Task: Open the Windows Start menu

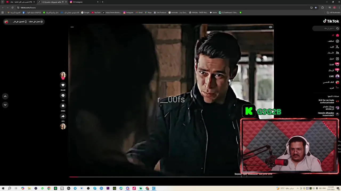Action: [3, 188]
